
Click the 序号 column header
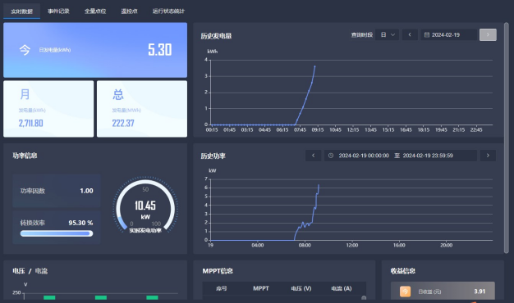pos(221,288)
